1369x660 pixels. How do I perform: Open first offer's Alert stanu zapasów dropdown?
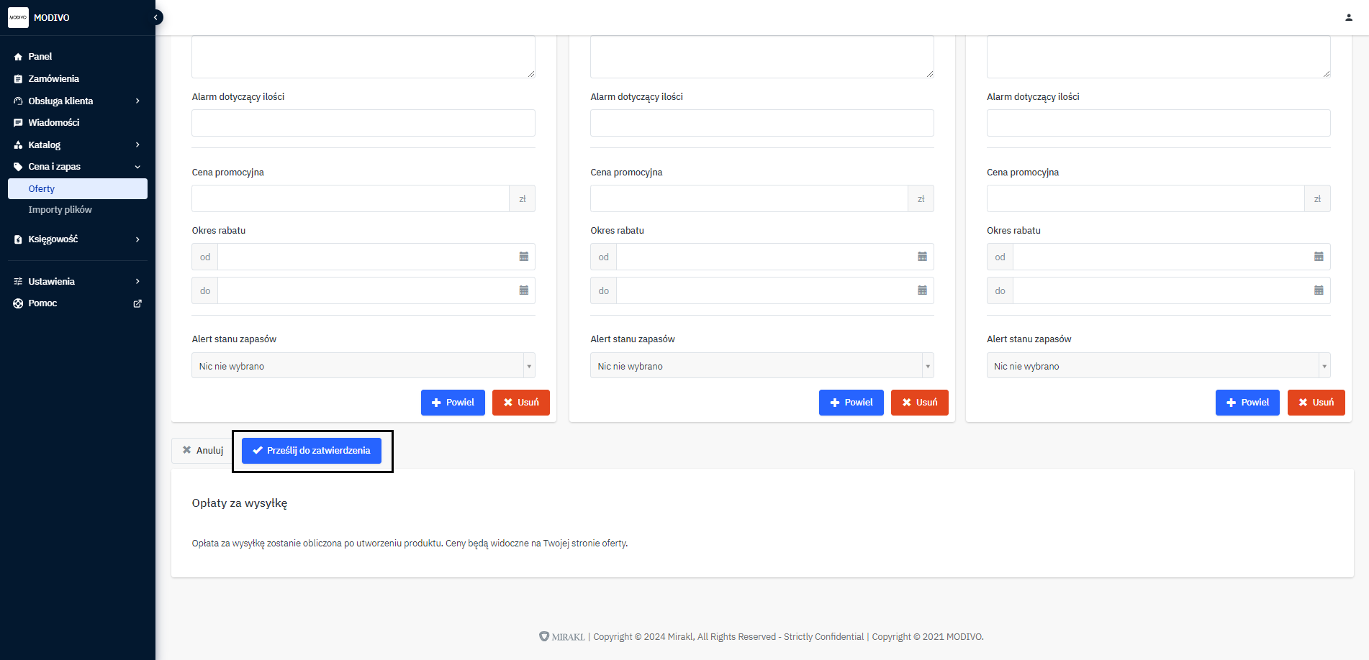[x=363, y=366]
